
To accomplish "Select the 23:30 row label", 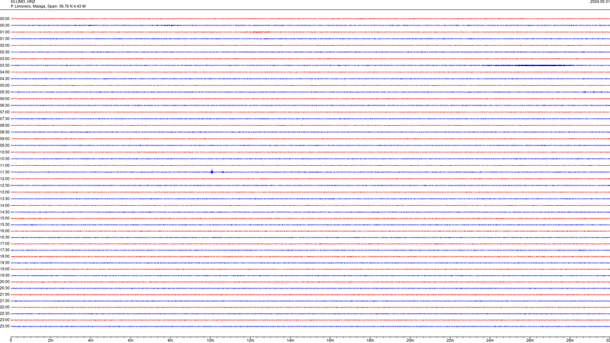I will 4,326.
